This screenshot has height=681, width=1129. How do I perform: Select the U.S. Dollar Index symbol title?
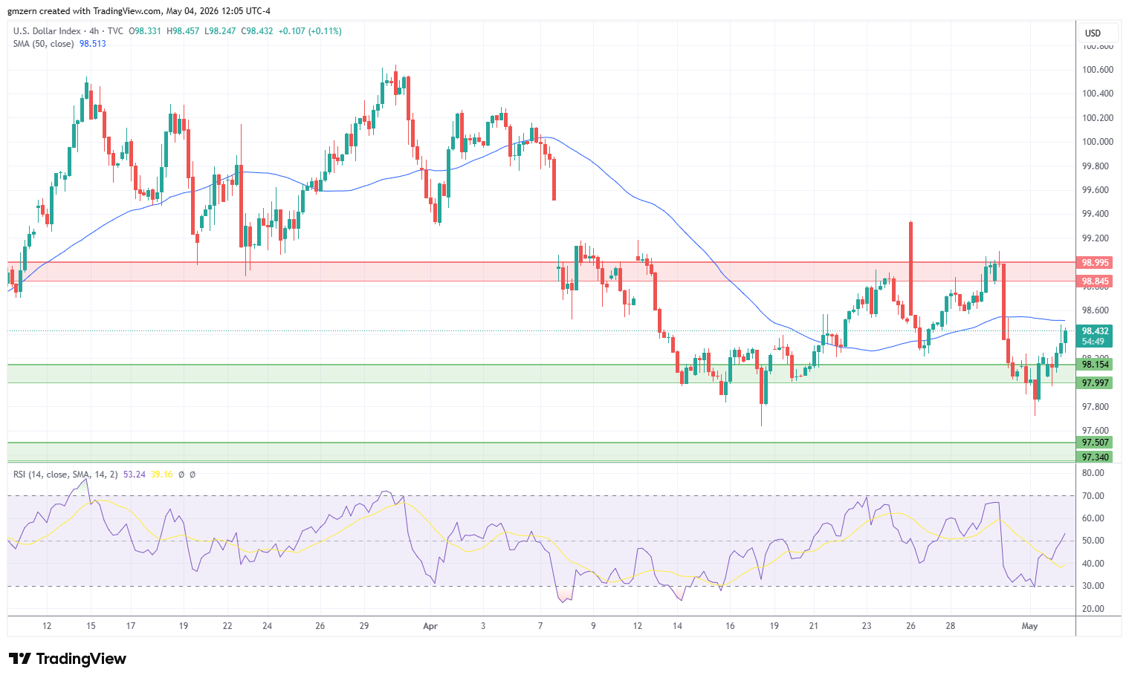click(47, 31)
